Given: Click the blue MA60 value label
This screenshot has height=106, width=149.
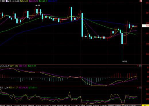Looking at the screenshot, I should coord(53,1).
